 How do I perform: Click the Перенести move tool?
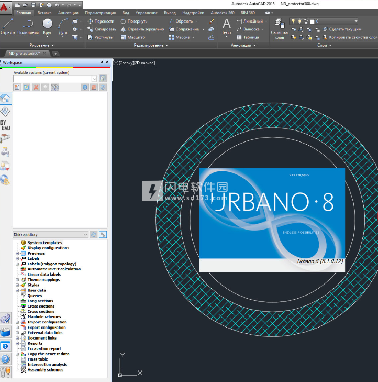tap(101, 21)
